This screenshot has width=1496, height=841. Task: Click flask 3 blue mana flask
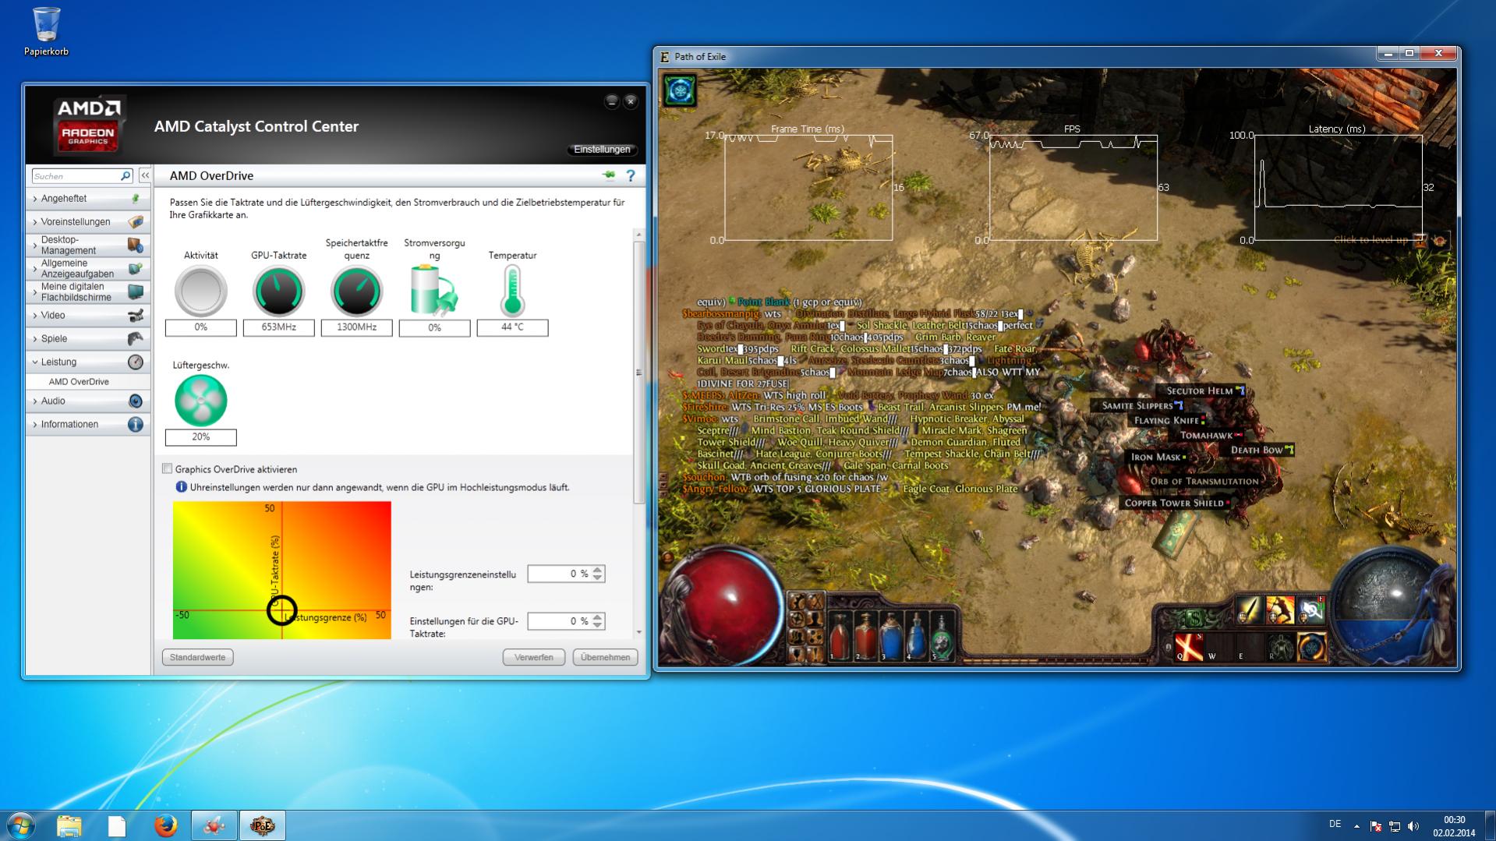click(891, 635)
